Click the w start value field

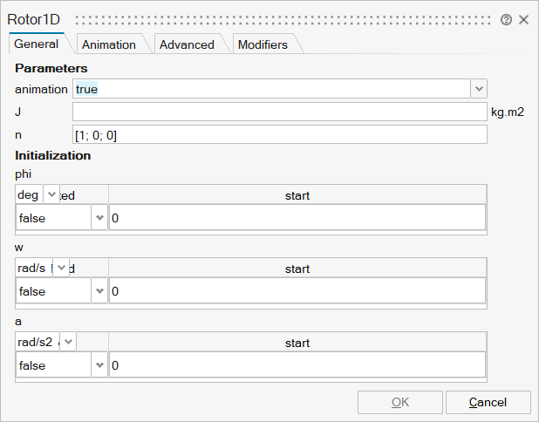tap(297, 291)
